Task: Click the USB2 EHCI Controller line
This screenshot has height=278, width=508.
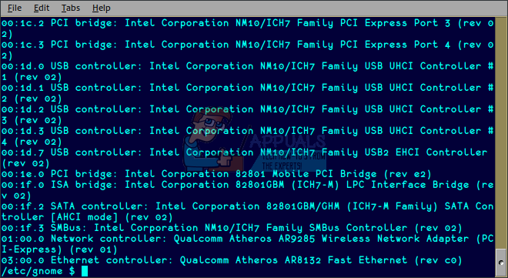Action: [x=244, y=158]
